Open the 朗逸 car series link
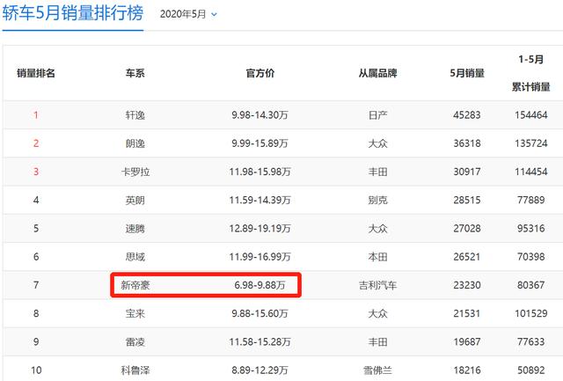This screenshot has height=381, width=563. 135,143
